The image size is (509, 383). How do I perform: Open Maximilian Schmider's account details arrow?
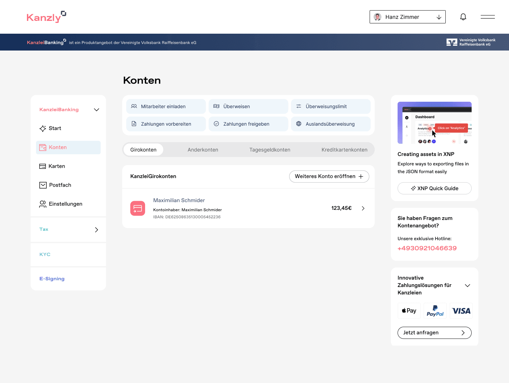[x=363, y=208]
